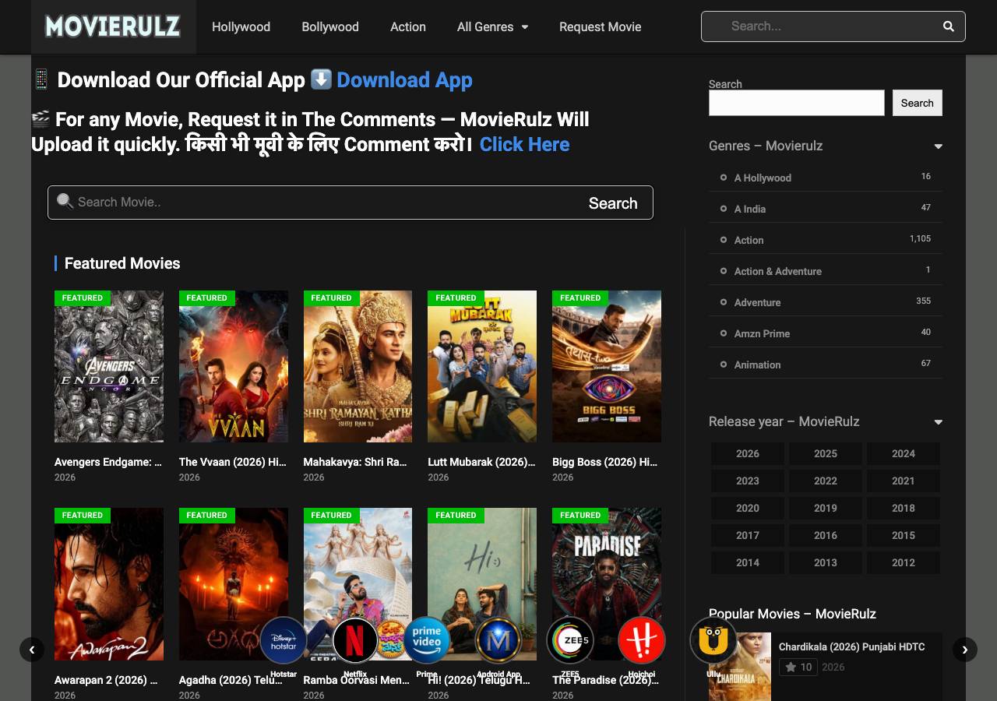Open 'Chardikala (2026) Punjabi HDTC' popular movie

pos(852,646)
